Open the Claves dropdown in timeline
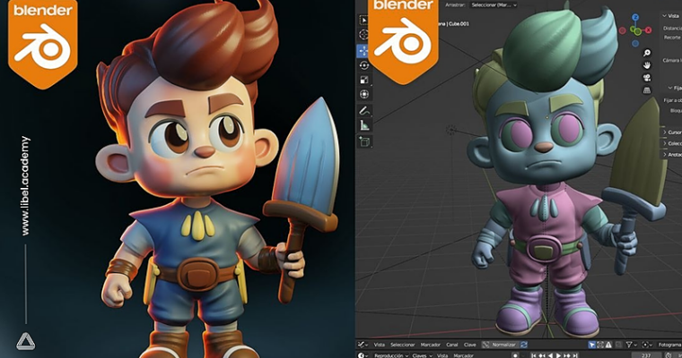The image size is (682, 358). (422, 355)
